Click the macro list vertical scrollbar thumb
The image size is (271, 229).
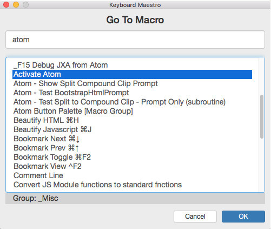tap(262, 117)
